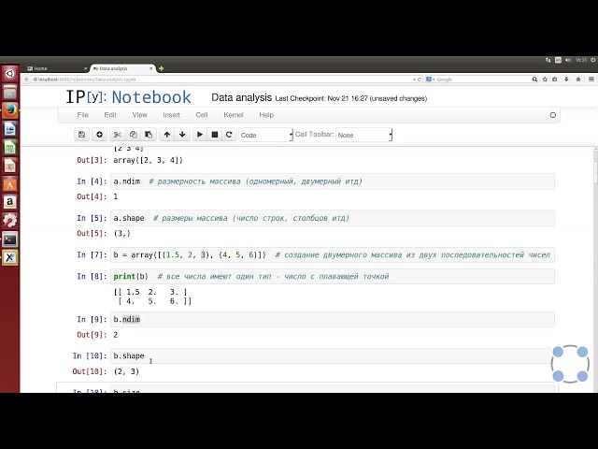This screenshot has width=598, height=449.
Task: Open the network indicator in top panel
Action: 548,60
